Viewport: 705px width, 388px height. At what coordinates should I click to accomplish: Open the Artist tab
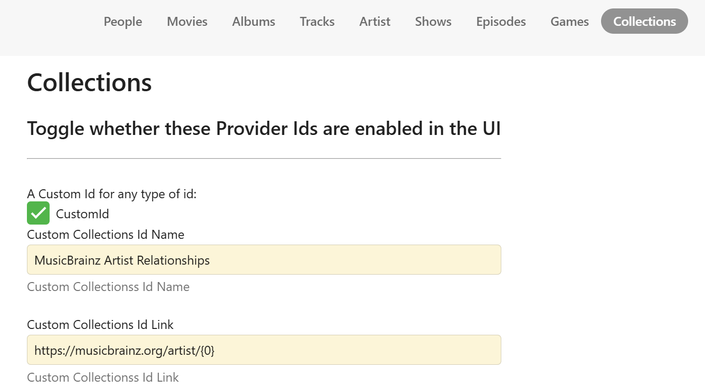point(375,22)
